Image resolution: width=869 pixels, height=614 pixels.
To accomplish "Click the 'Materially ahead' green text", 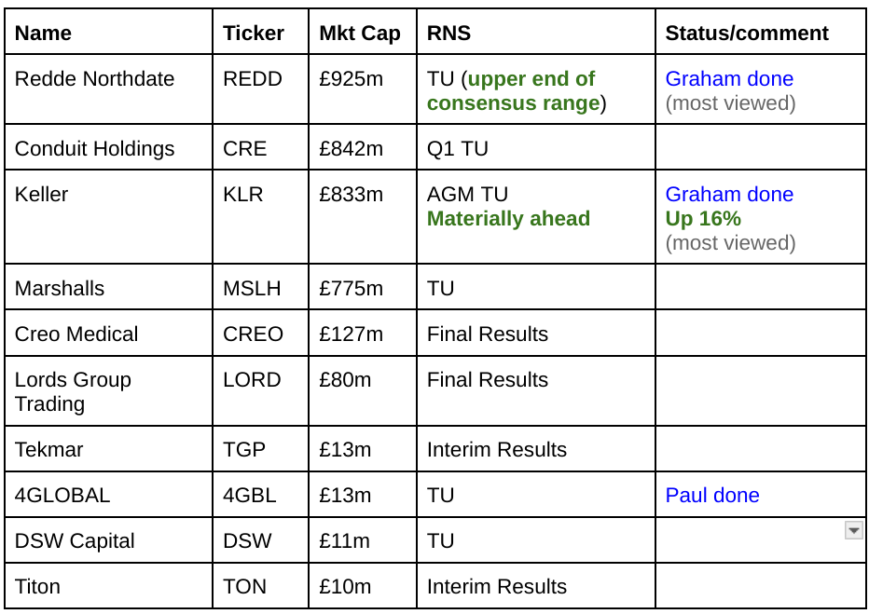I will coord(508,219).
